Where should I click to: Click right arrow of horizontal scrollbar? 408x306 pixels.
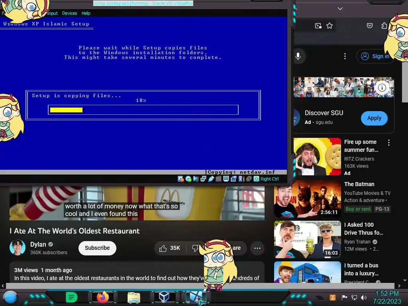(x=399, y=286)
